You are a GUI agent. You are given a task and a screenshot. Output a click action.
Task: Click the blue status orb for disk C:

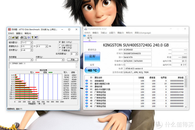[84, 36]
